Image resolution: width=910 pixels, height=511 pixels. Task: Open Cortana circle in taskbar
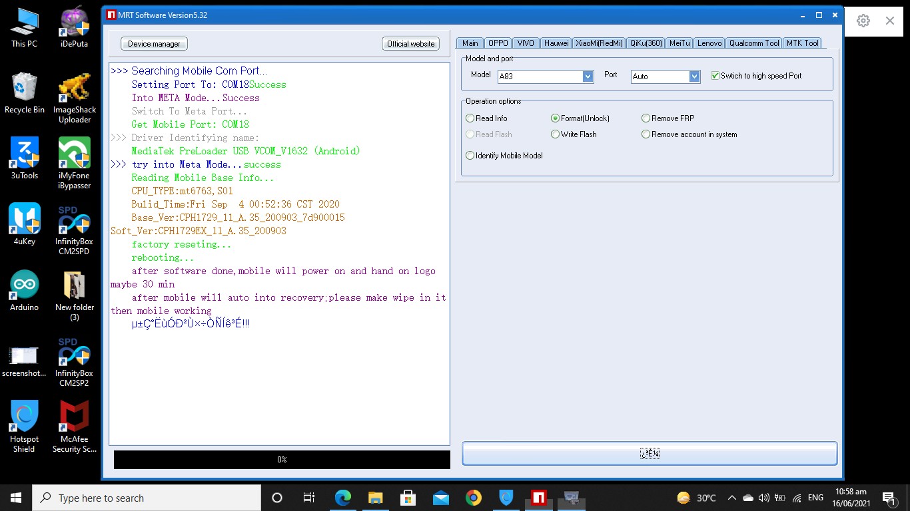[x=277, y=498]
